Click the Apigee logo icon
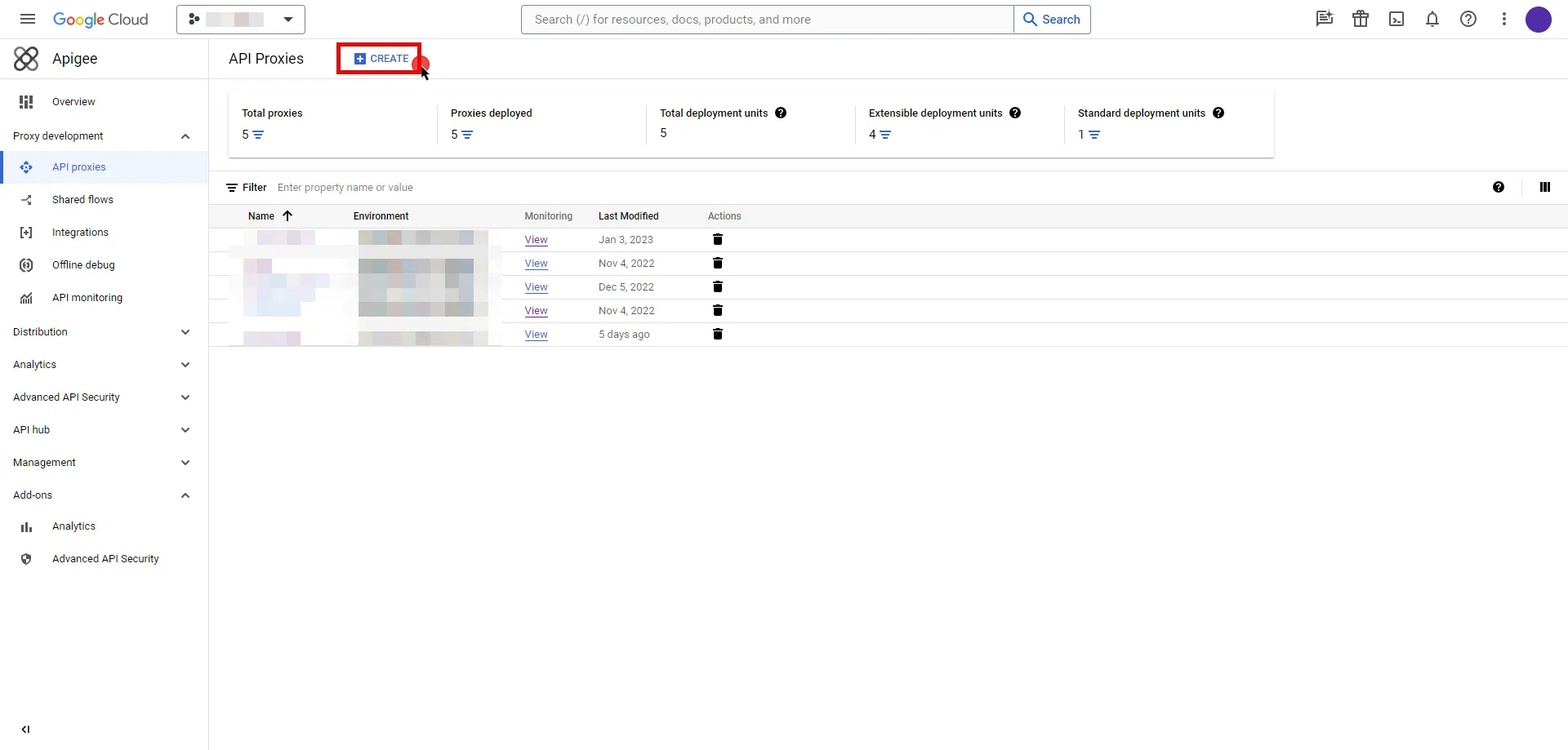 pos(26,58)
